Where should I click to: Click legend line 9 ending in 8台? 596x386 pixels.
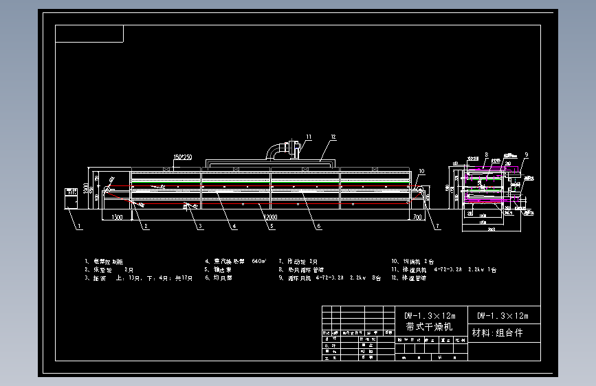(329, 278)
